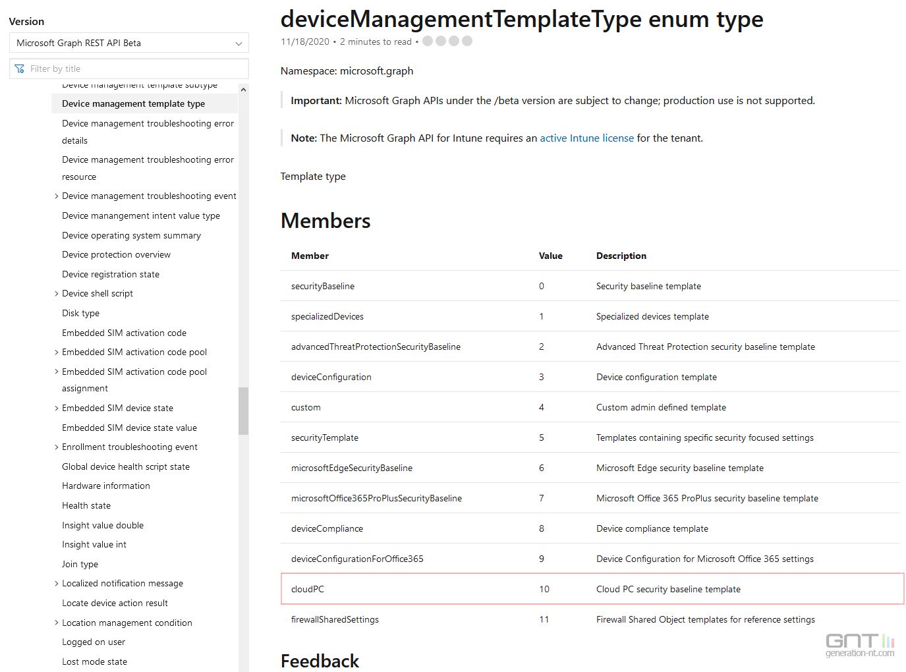Open Embedded SIM device state value

(x=129, y=428)
